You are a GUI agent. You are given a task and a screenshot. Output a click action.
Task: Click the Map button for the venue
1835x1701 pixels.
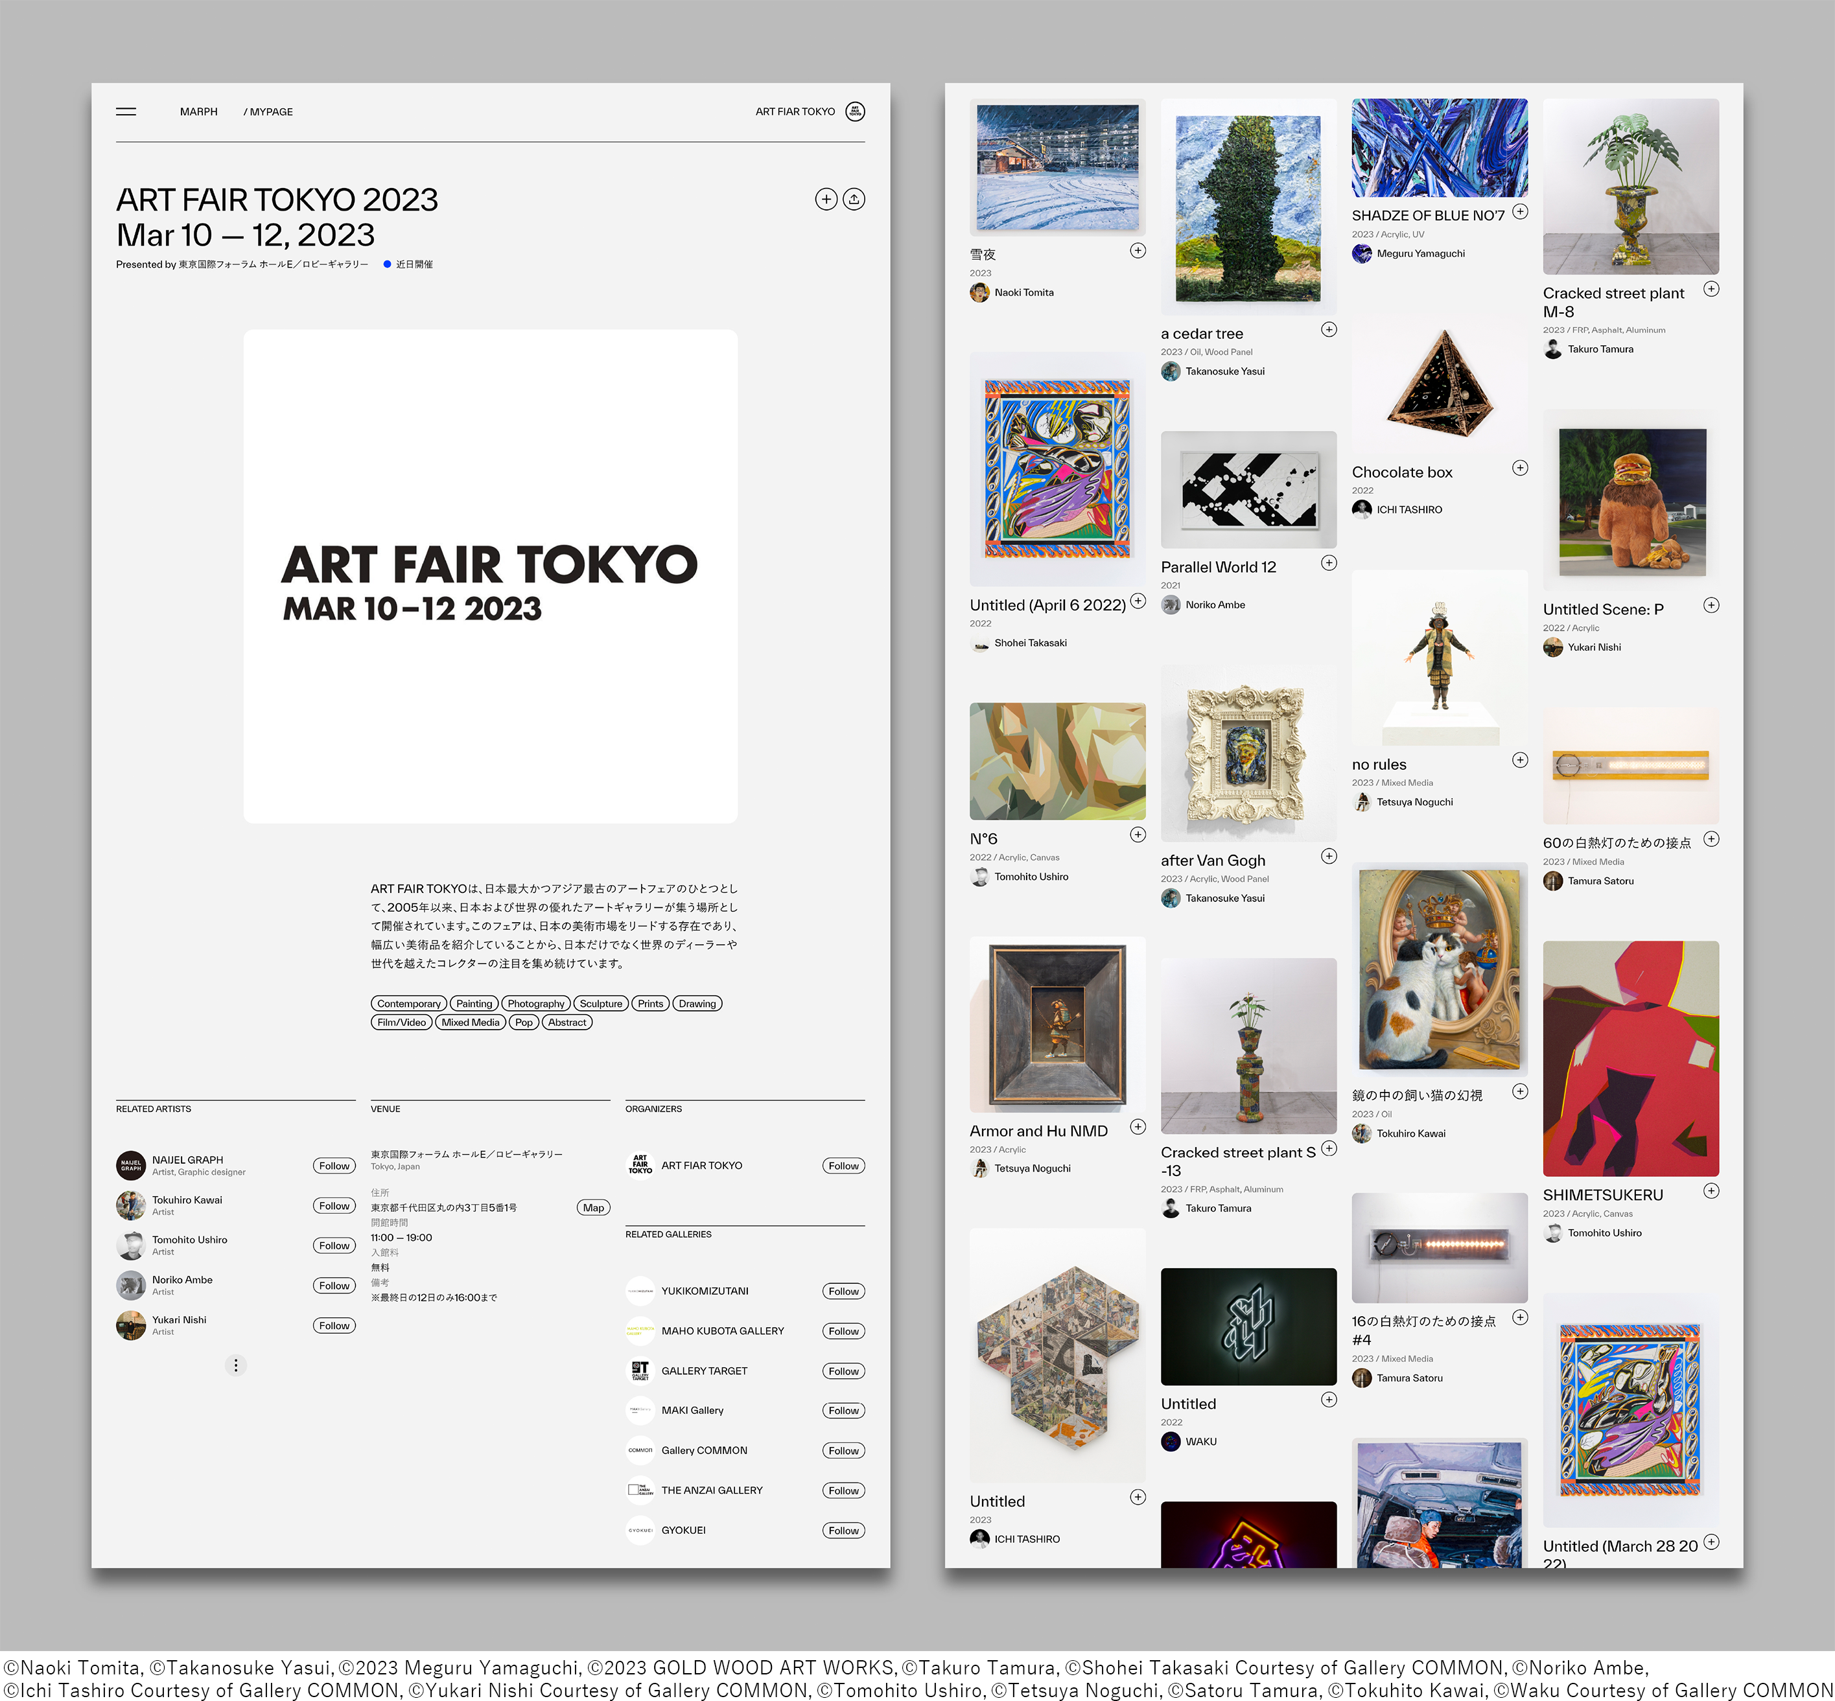pos(593,1207)
